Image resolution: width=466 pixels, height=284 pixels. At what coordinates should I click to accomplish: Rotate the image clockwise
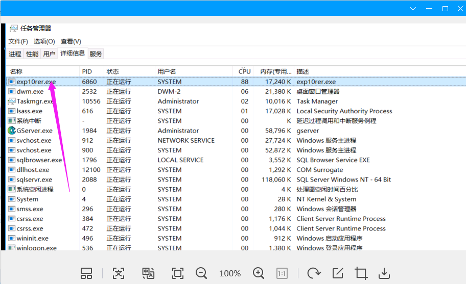pos(314,273)
